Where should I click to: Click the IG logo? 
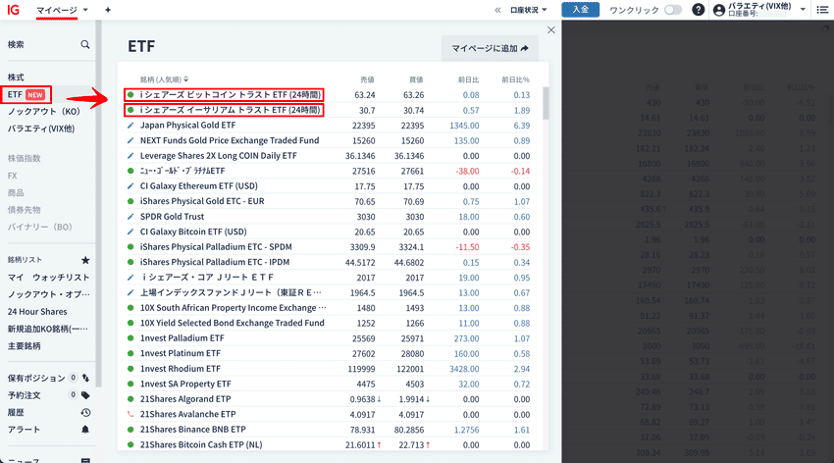(x=14, y=10)
